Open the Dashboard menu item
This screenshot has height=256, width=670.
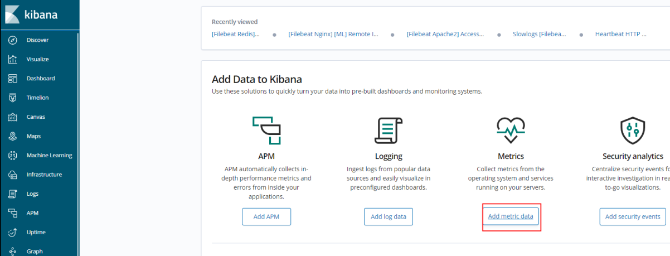[x=41, y=79]
